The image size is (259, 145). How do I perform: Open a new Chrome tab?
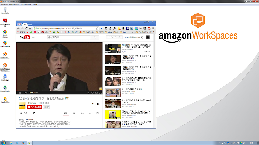pos(30,24)
